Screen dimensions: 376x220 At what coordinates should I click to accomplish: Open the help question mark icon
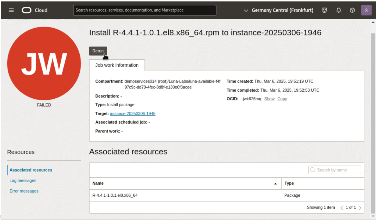[352, 10]
